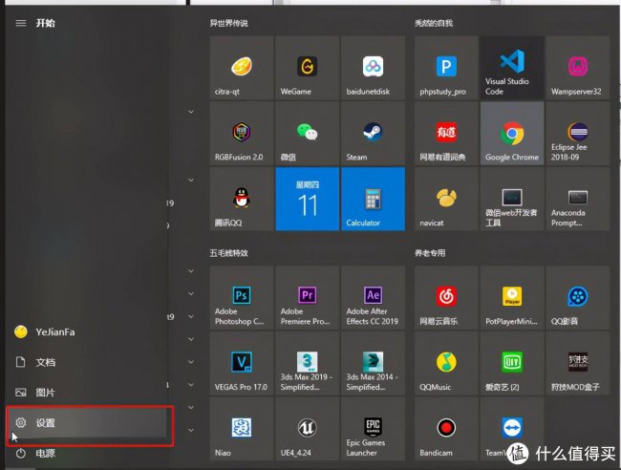Open 电源 (Power) options
This screenshot has height=470, width=621.
pos(86,453)
